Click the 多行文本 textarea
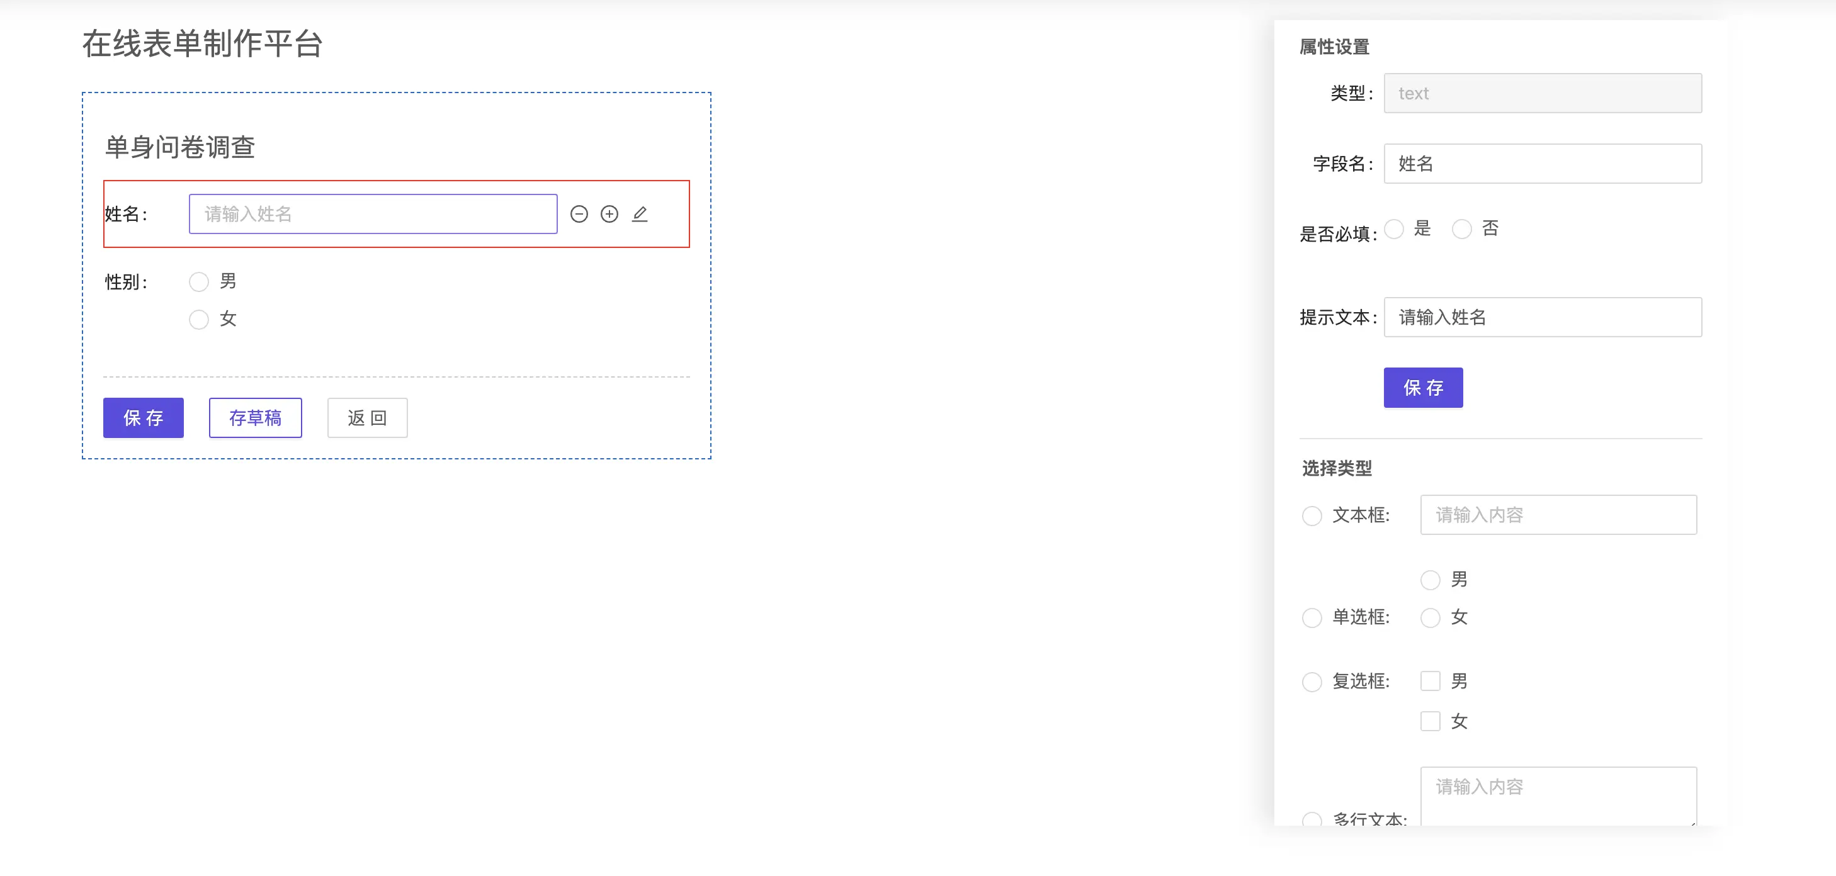Screen dimensions: 1836x876 click(x=1559, y=796)
